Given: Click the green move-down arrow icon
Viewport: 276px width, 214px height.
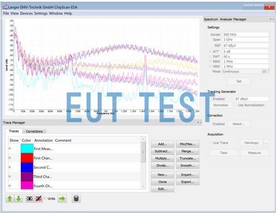Looking at the screenshot, I should point(18,198).
